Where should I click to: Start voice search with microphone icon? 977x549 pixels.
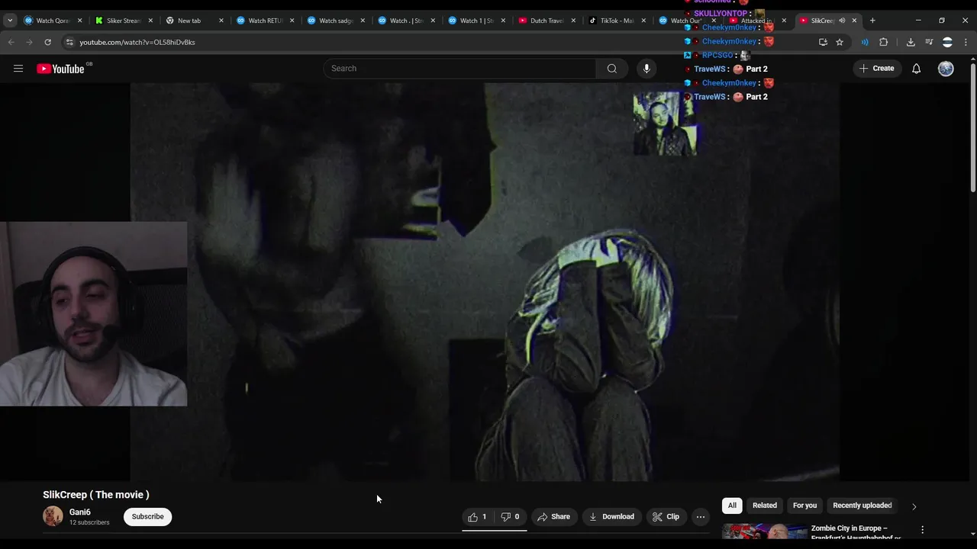[646, 69]
